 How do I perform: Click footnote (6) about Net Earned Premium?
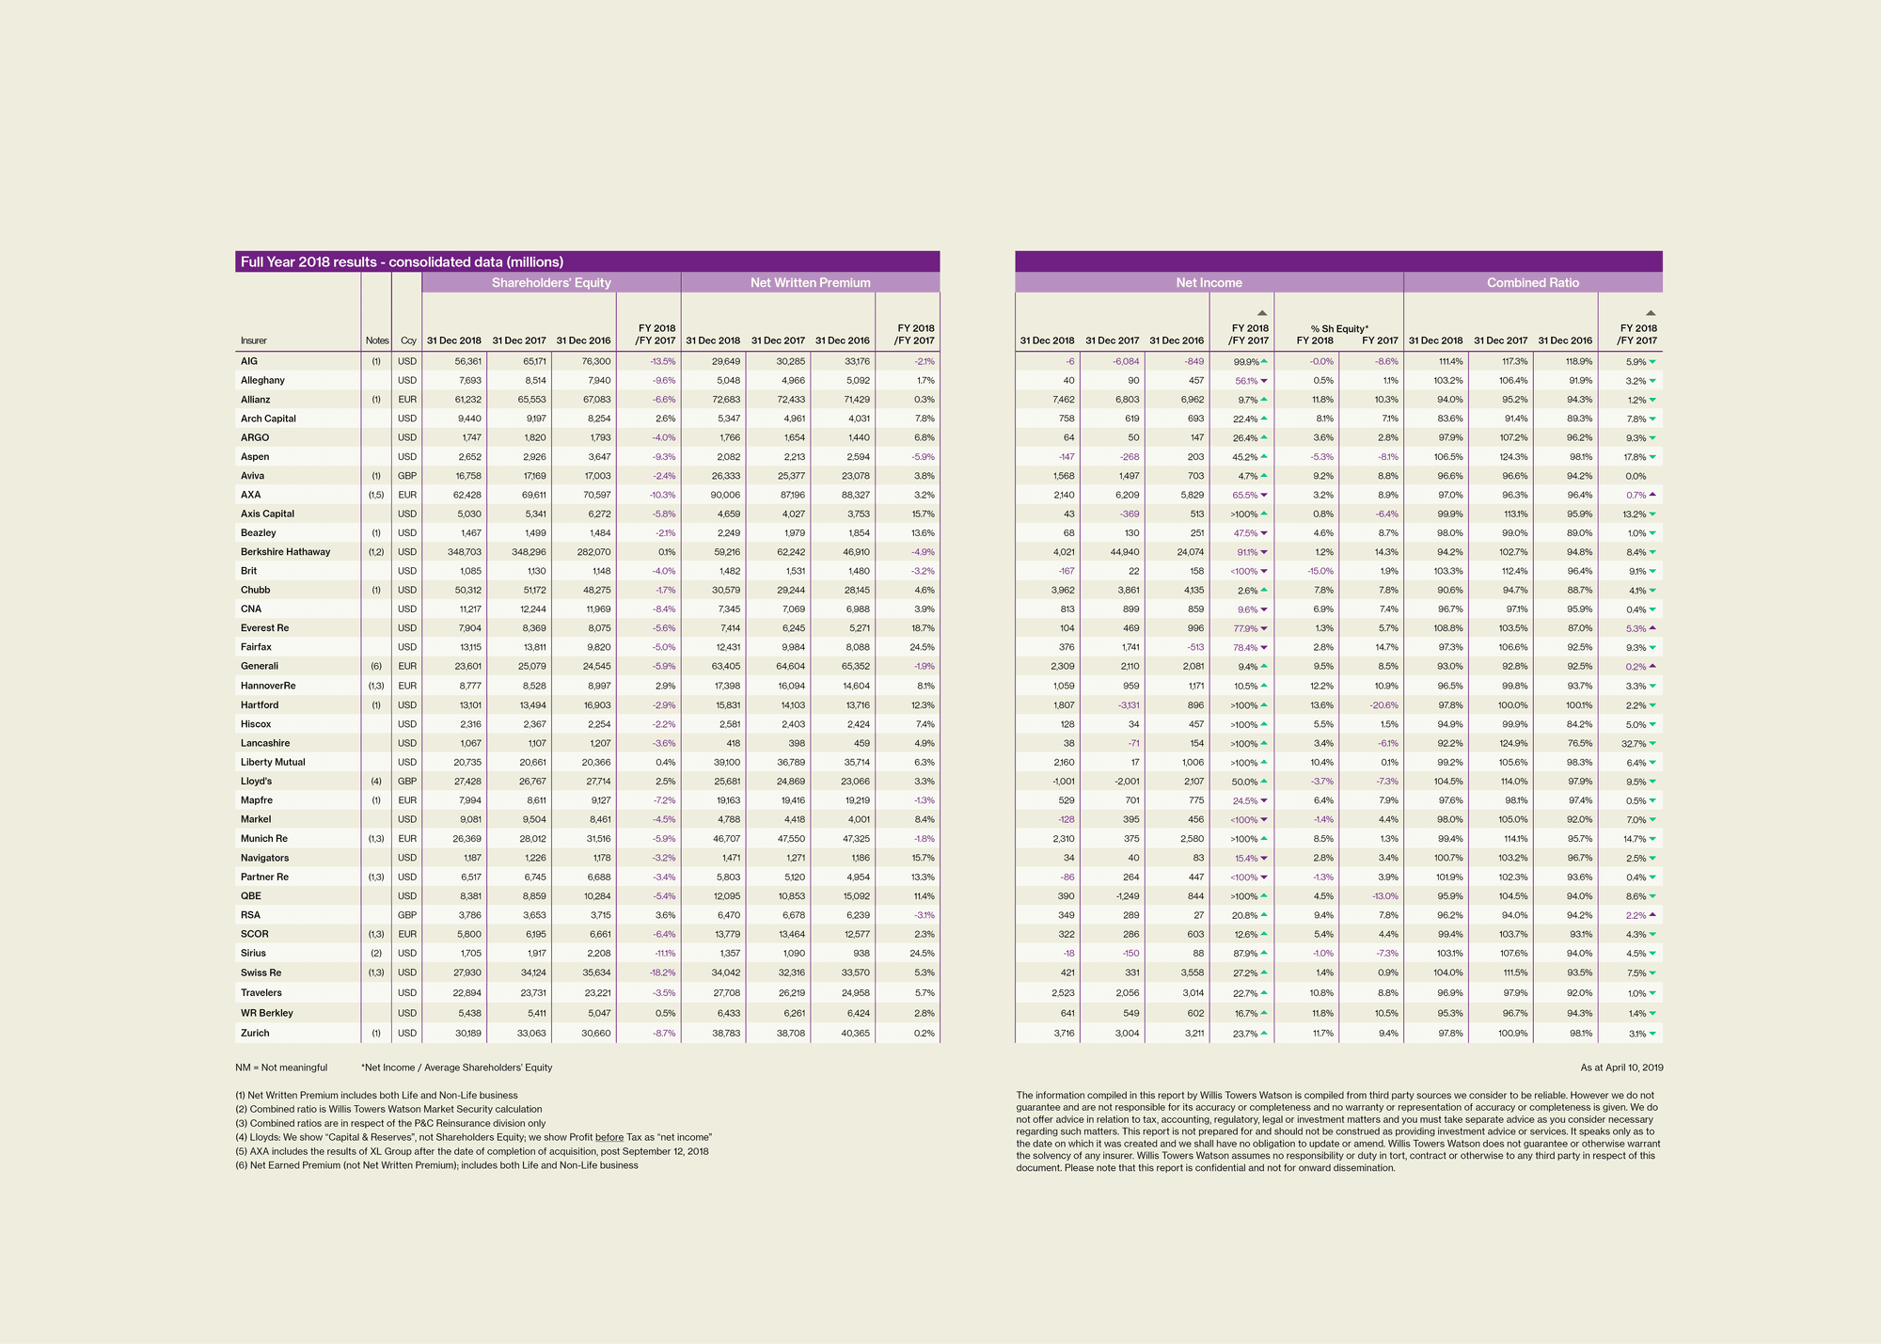[x=436, y=1165]
